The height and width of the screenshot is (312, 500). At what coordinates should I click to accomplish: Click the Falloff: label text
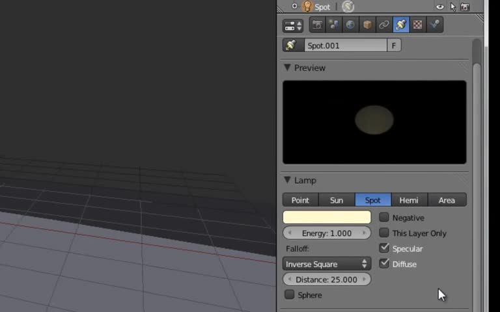(298, 249)
